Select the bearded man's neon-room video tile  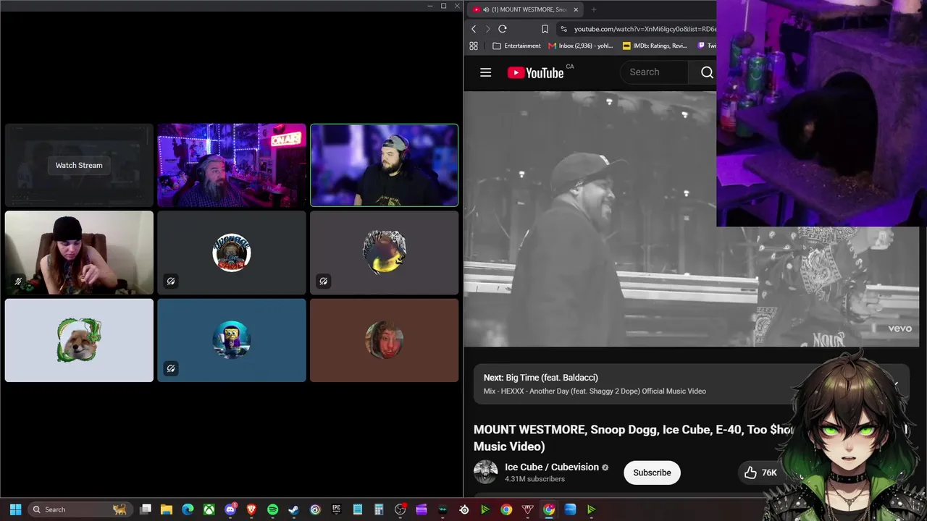(x=232, y=165)
